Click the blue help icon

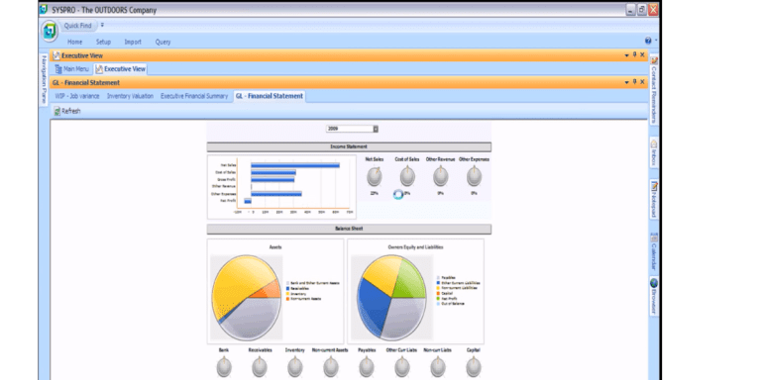click(648, 41)
